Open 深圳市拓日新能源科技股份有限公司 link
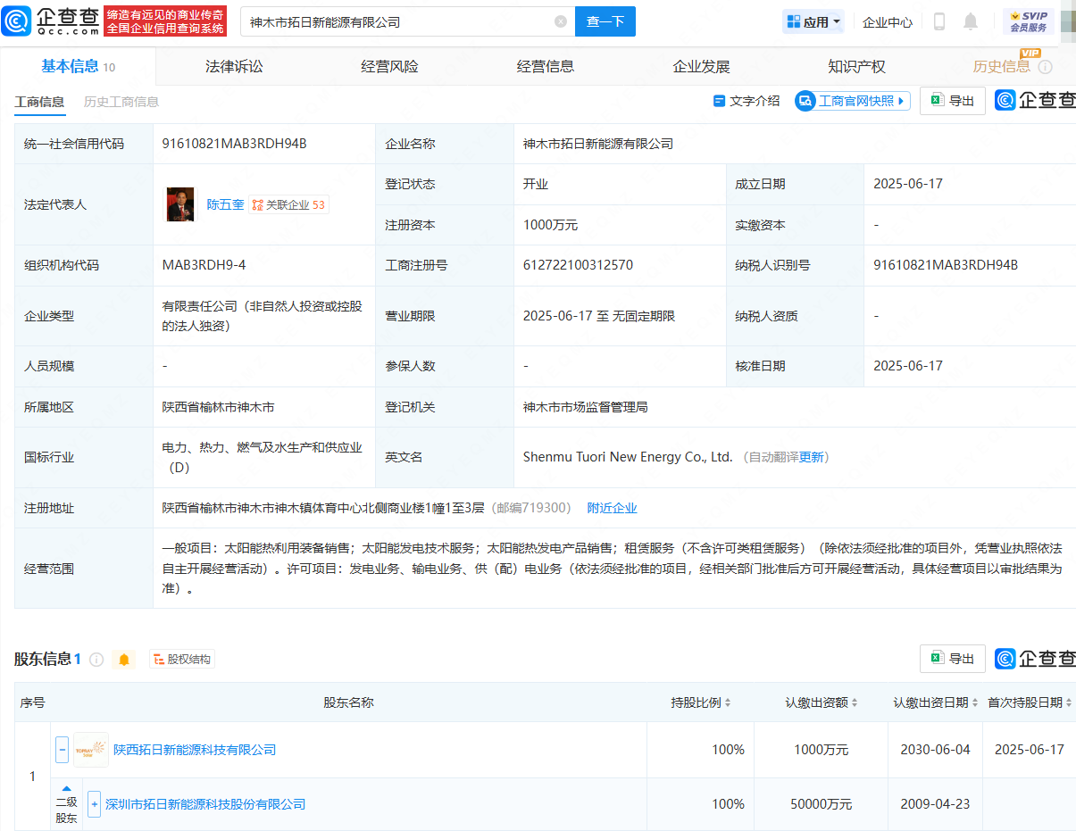 [x=205, y=804]
